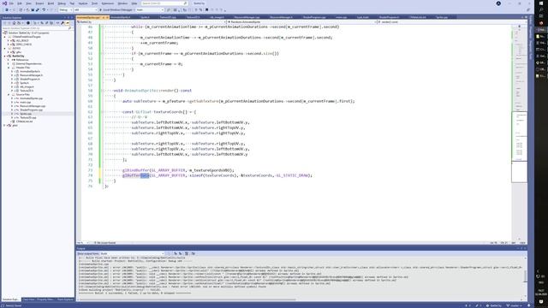Screen dimensions: 548x308
Task: Open the Windows Start button
Action: pos(541,3)
